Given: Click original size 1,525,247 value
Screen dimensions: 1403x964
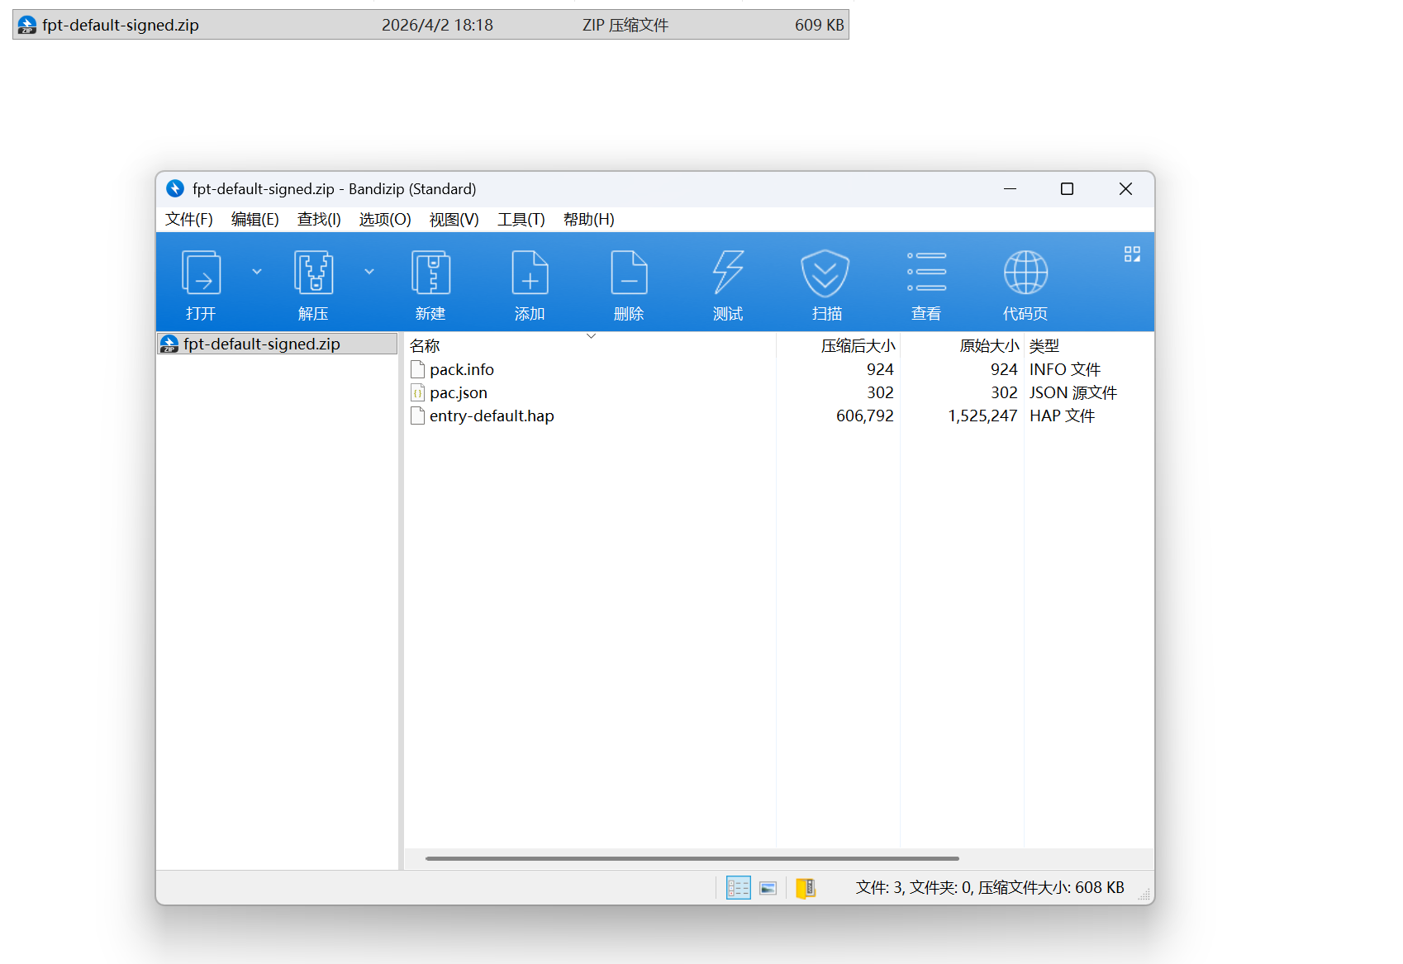Looking at the screenshot, I should 982,416.
